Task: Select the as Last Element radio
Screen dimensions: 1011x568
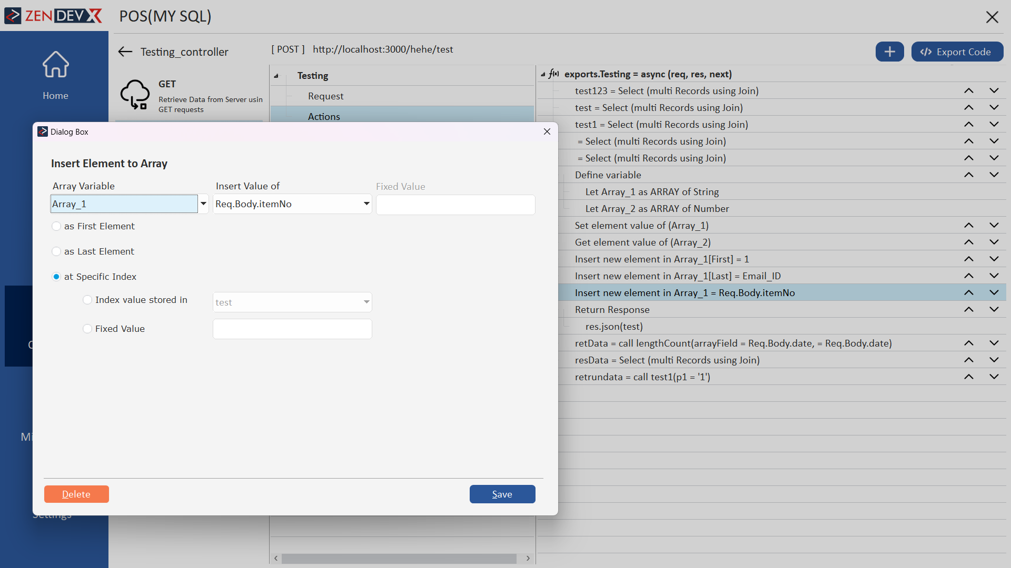Action: point(56,251)
